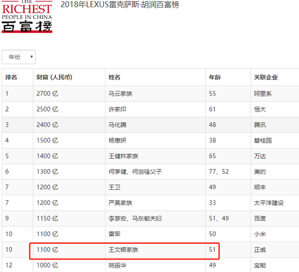Select the name 严昊家族

120,203
